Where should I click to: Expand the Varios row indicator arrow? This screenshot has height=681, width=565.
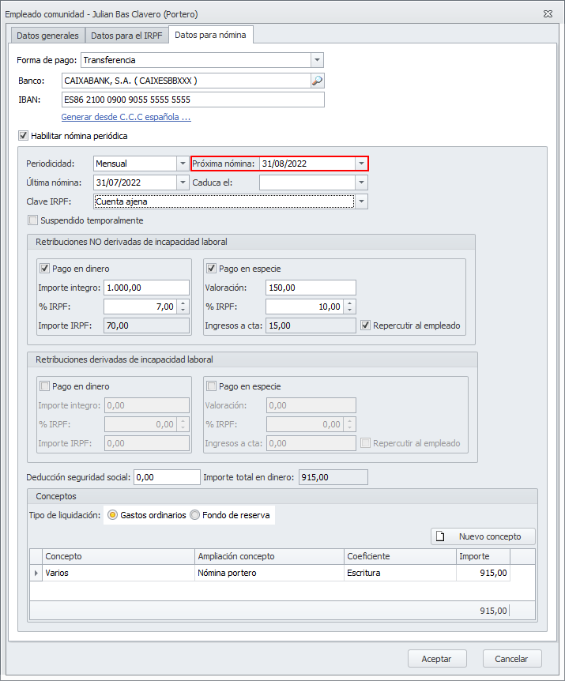click(36, 573)
